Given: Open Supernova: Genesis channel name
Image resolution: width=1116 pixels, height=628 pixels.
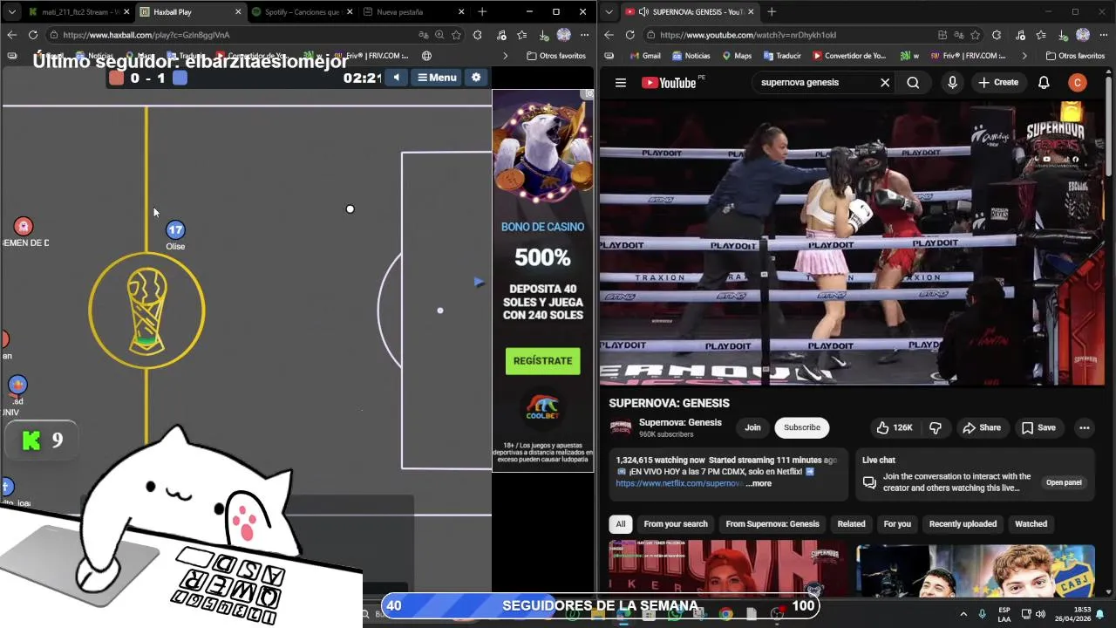Looking at the screenshot, I should tap(680, 422).
